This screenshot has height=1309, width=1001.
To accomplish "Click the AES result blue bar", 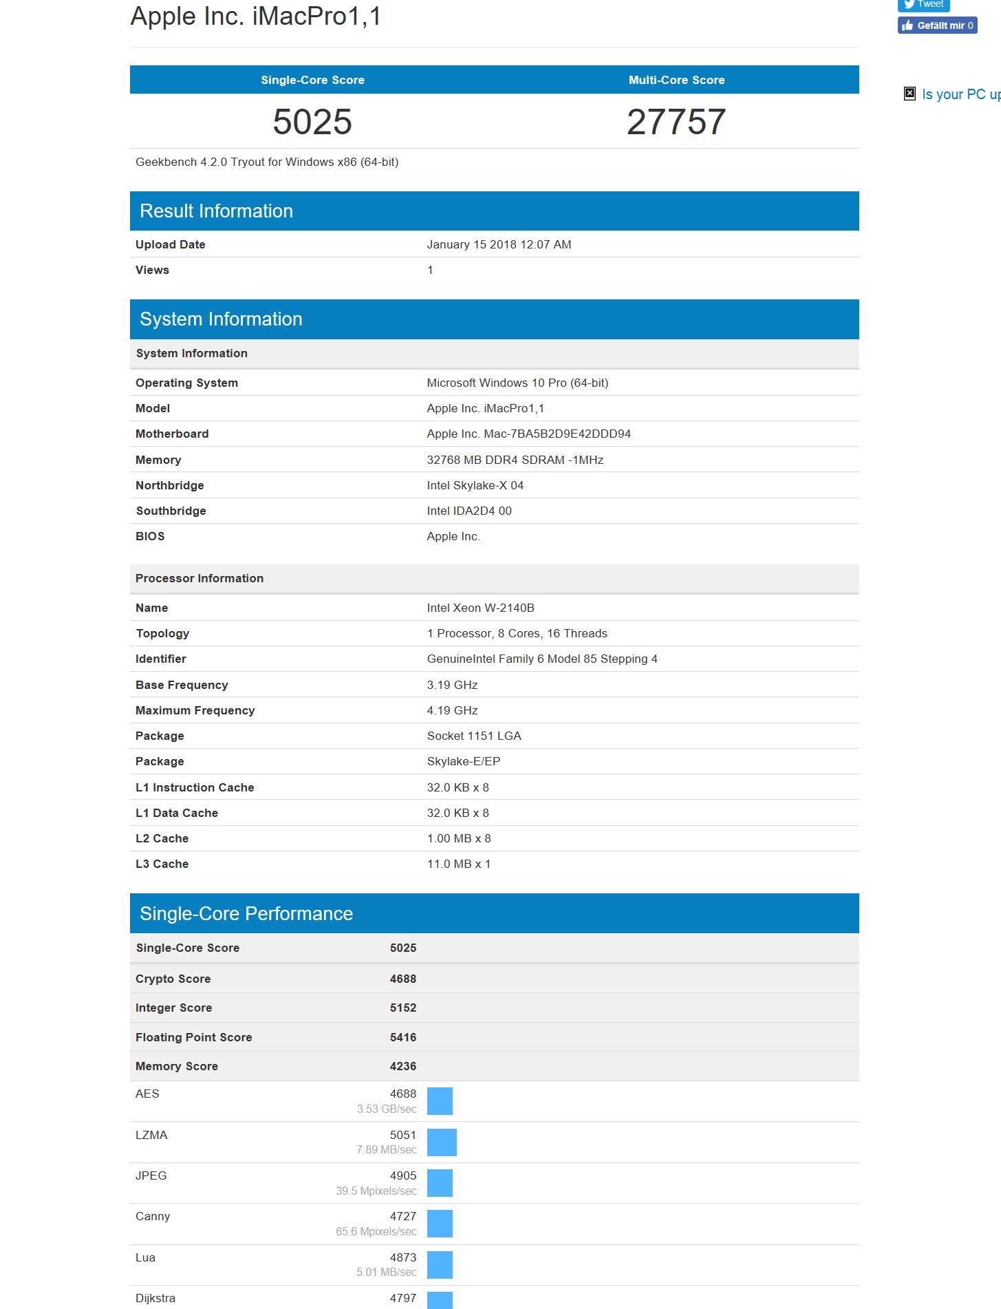I will tap(440, 1101).
